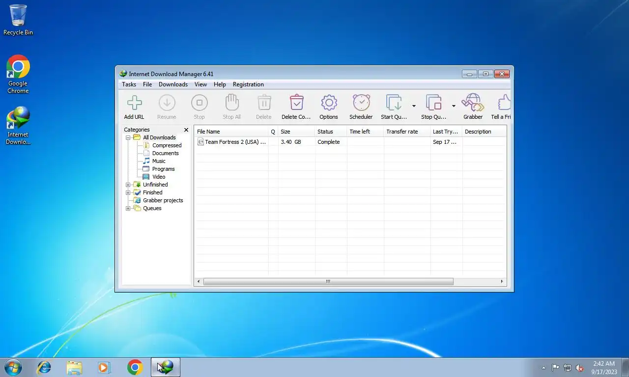The height and width of the screenshot is (377, 629).
Task: Open the Recycle Bin desktop icon
Action: 18,20
